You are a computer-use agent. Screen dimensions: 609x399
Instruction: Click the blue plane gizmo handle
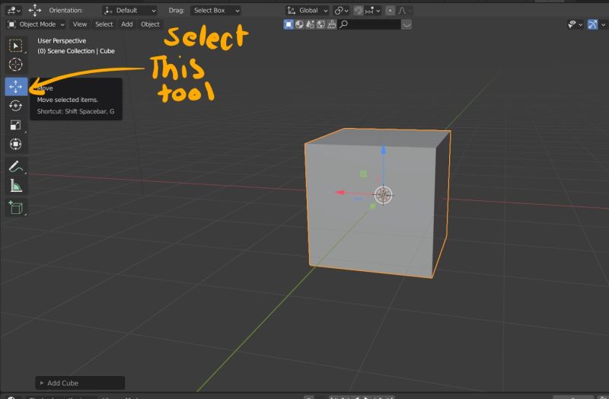click(358, 199)
